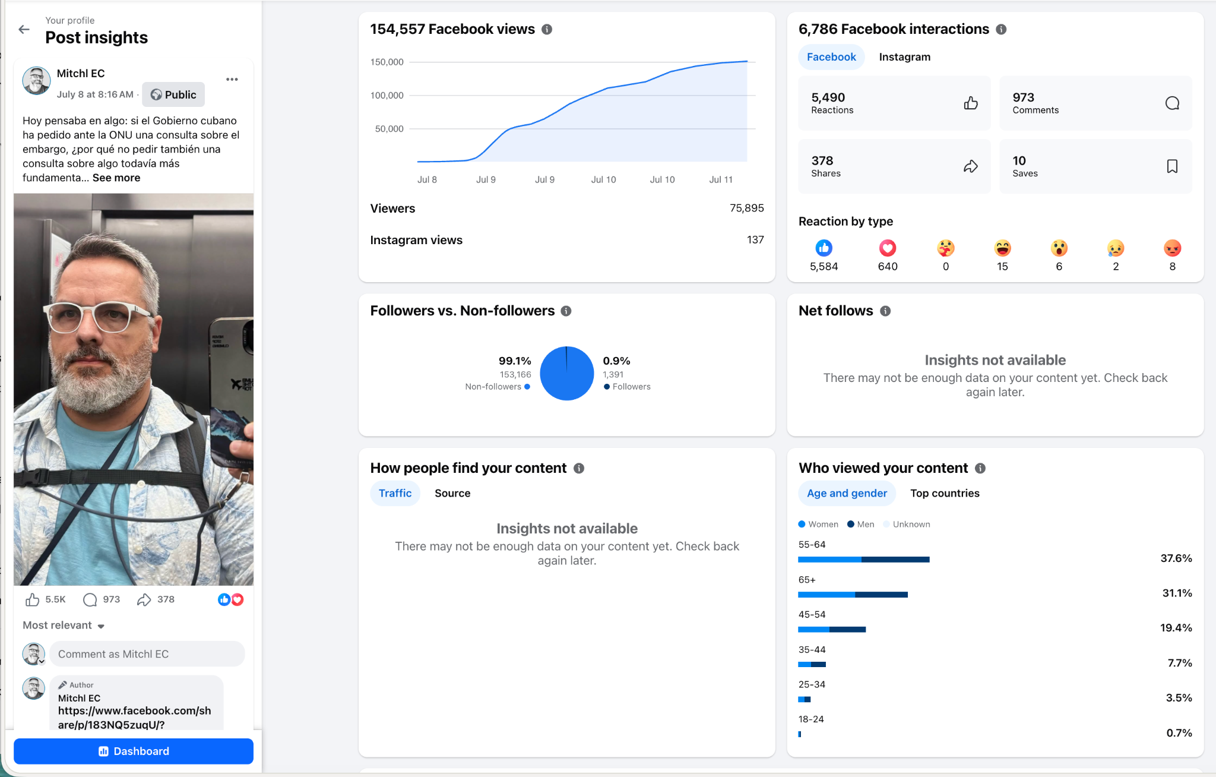The width and height of the screenshot is (1216, 777).
Task: Click the Author badge on comment
Action: point(76,685)
